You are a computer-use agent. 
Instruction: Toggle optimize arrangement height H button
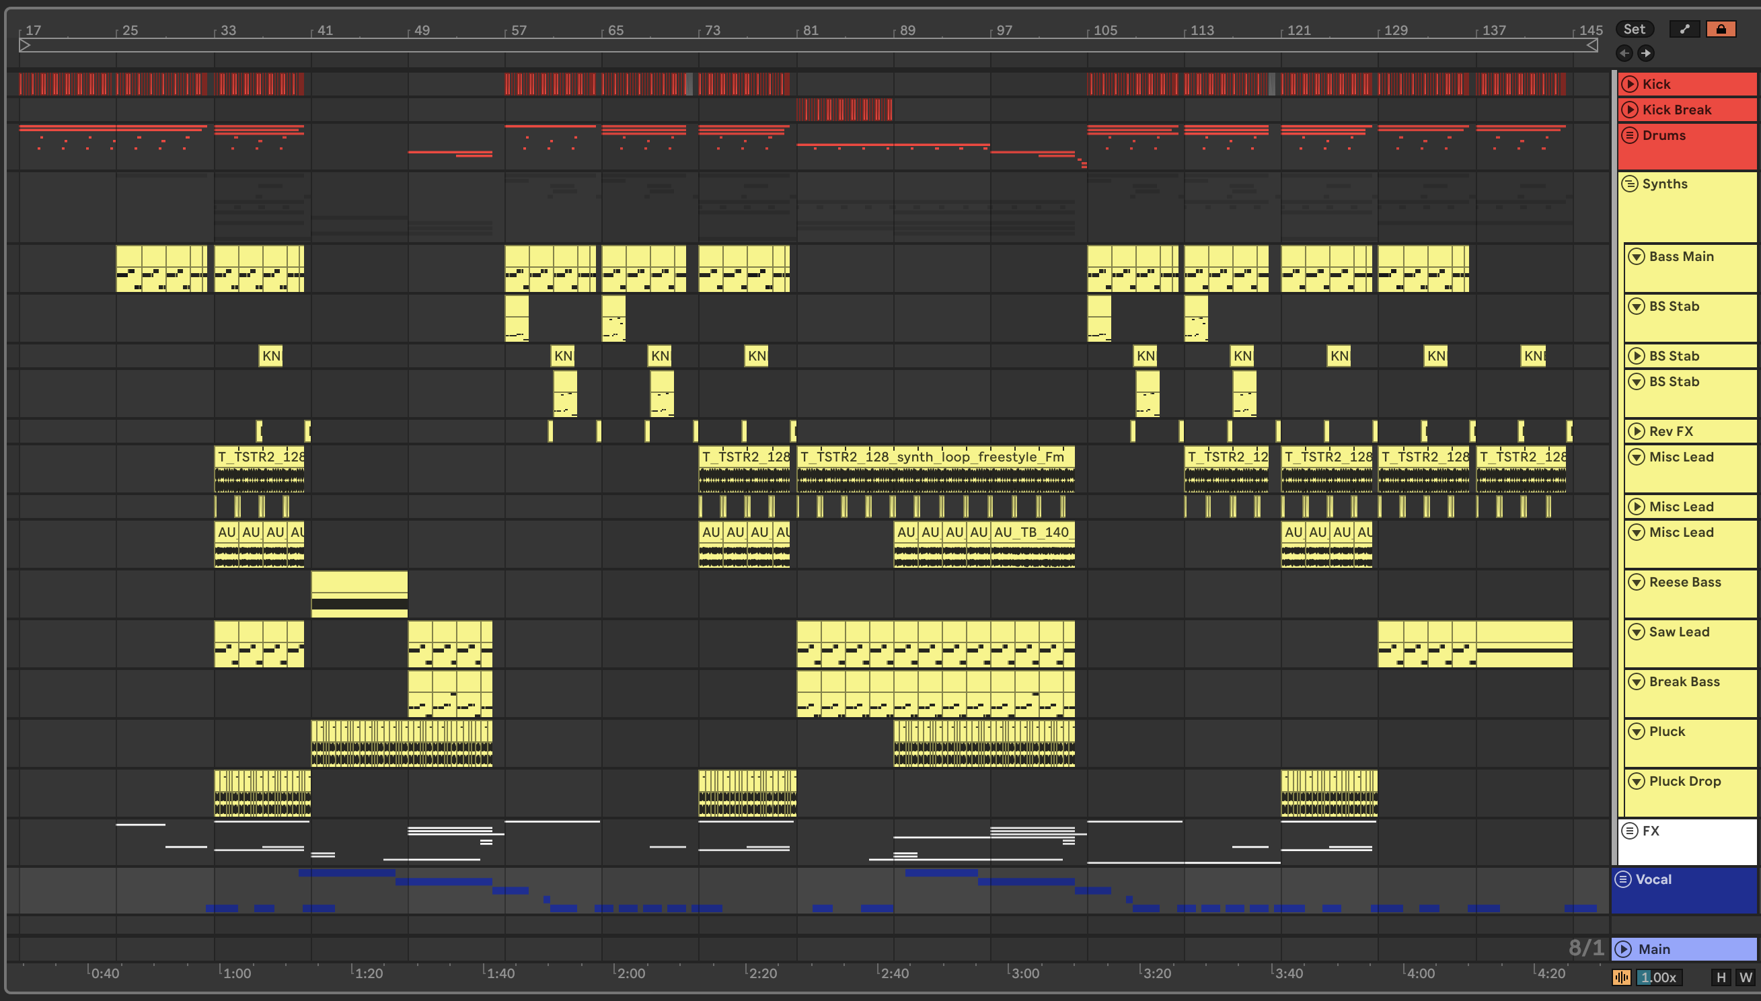(x=1721, y=977)
